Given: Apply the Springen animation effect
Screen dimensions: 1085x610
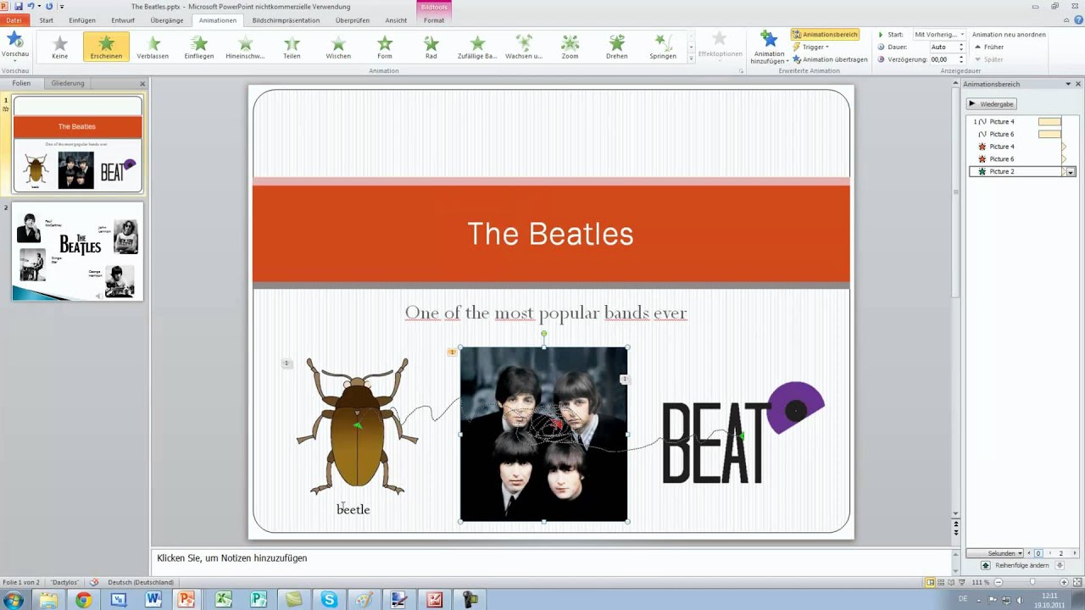Looking at the screenshot, I should pos(663,47).
